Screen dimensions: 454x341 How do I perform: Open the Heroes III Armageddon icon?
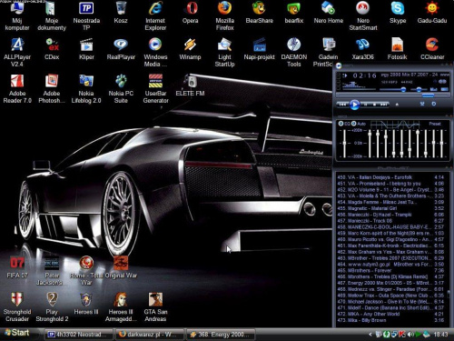pos(121,307)
